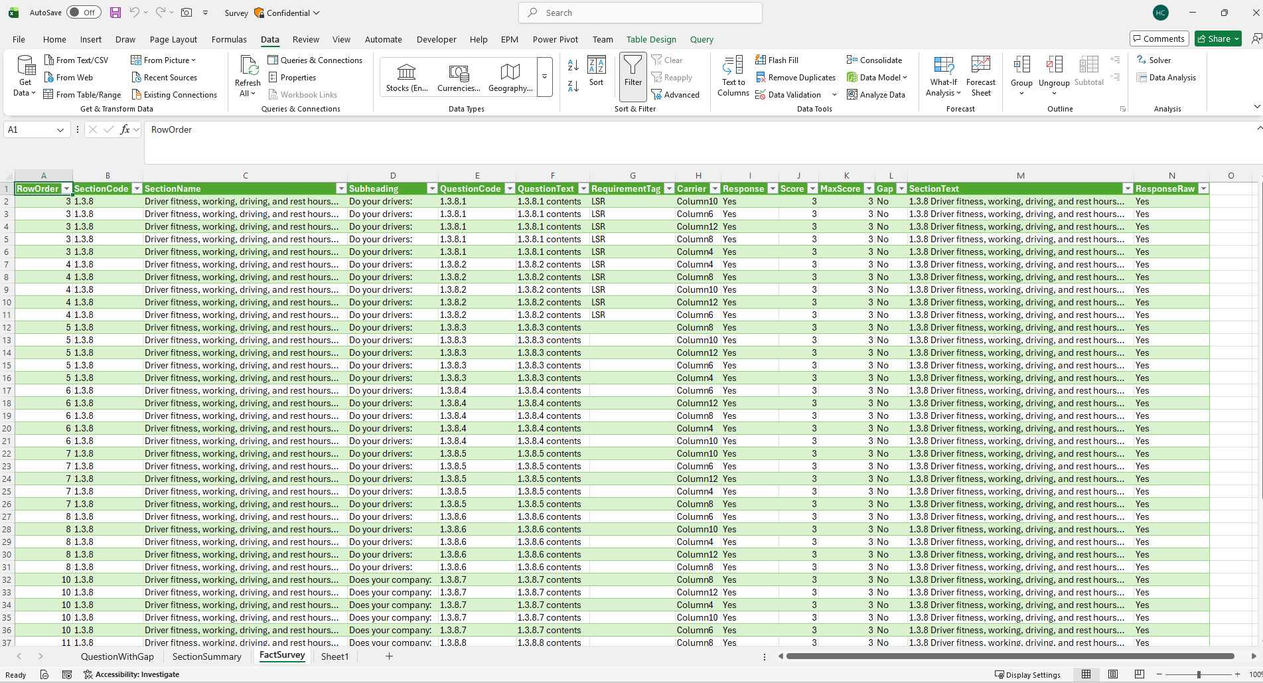Open Data Analysis tools
1263x683 pixels.
click(1166, 78)
